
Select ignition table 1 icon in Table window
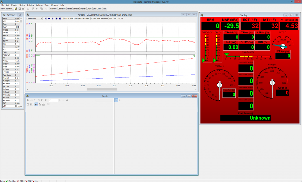[28, 100]
